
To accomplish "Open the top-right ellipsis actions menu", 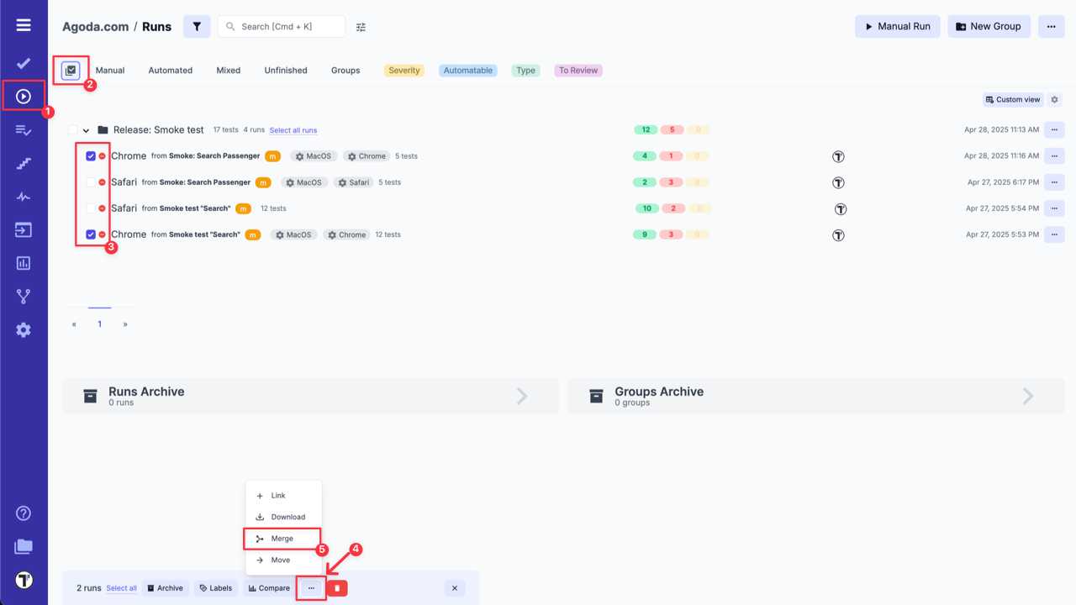I will (x=1050, y=26).
